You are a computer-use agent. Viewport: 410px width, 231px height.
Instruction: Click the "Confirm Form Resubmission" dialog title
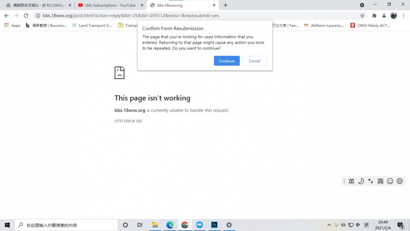pyautogui.click(x=173, y=29)
